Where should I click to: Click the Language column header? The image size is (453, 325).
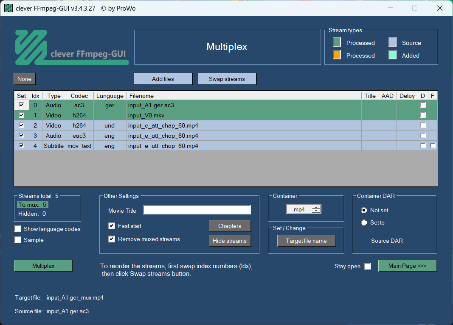(110, 96)
